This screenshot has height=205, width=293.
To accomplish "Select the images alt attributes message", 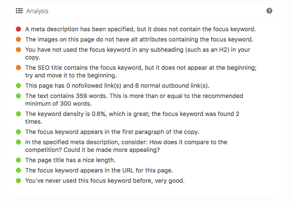I will [139, 39].
